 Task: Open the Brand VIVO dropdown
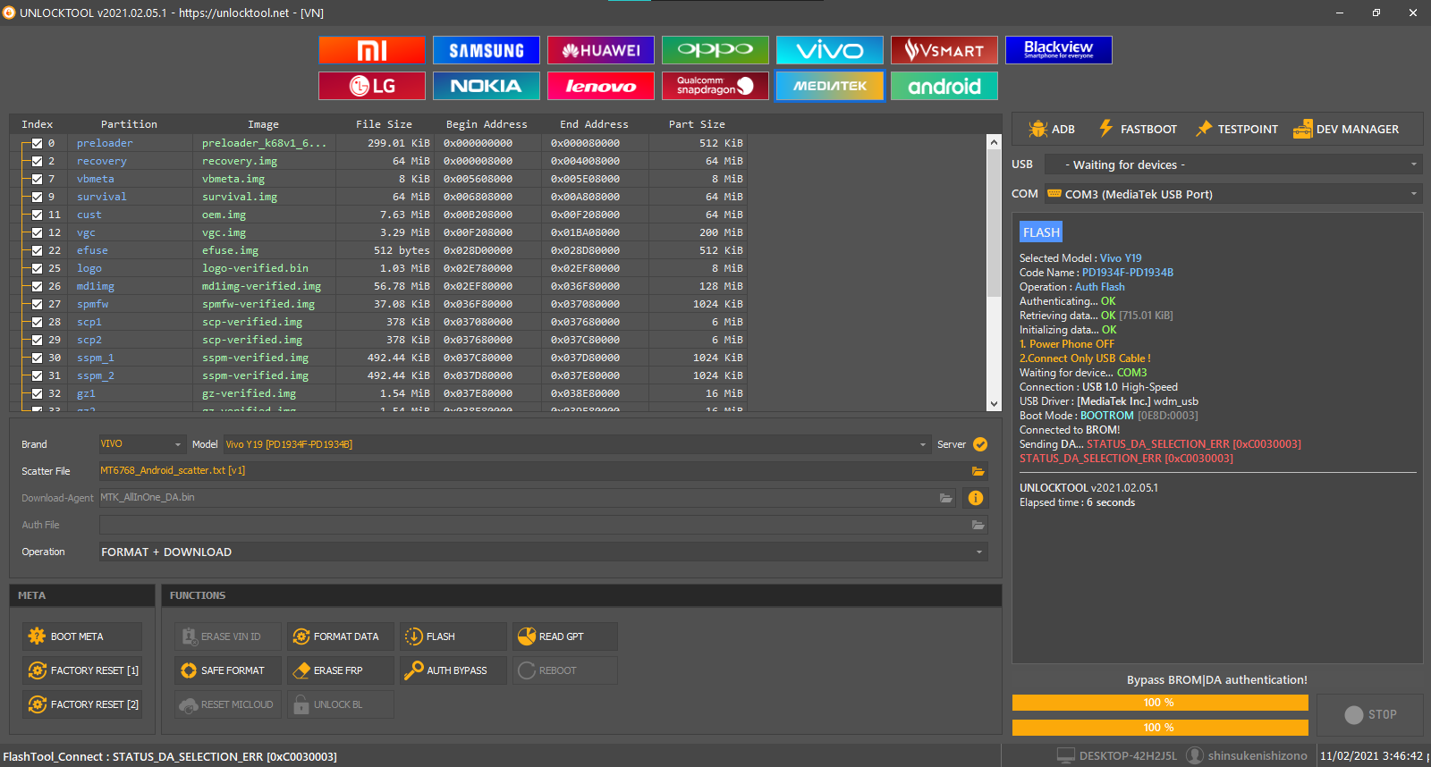142,444
